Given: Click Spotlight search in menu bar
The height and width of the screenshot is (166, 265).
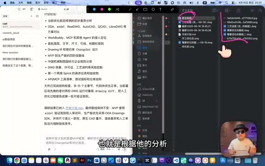Looking at the screenshot, I should 226,3.
